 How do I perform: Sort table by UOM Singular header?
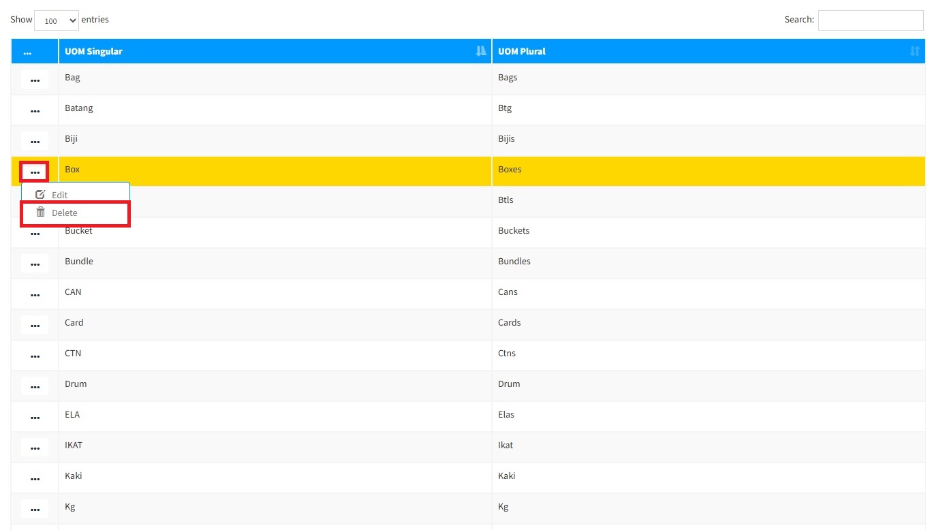click(94, 51)
